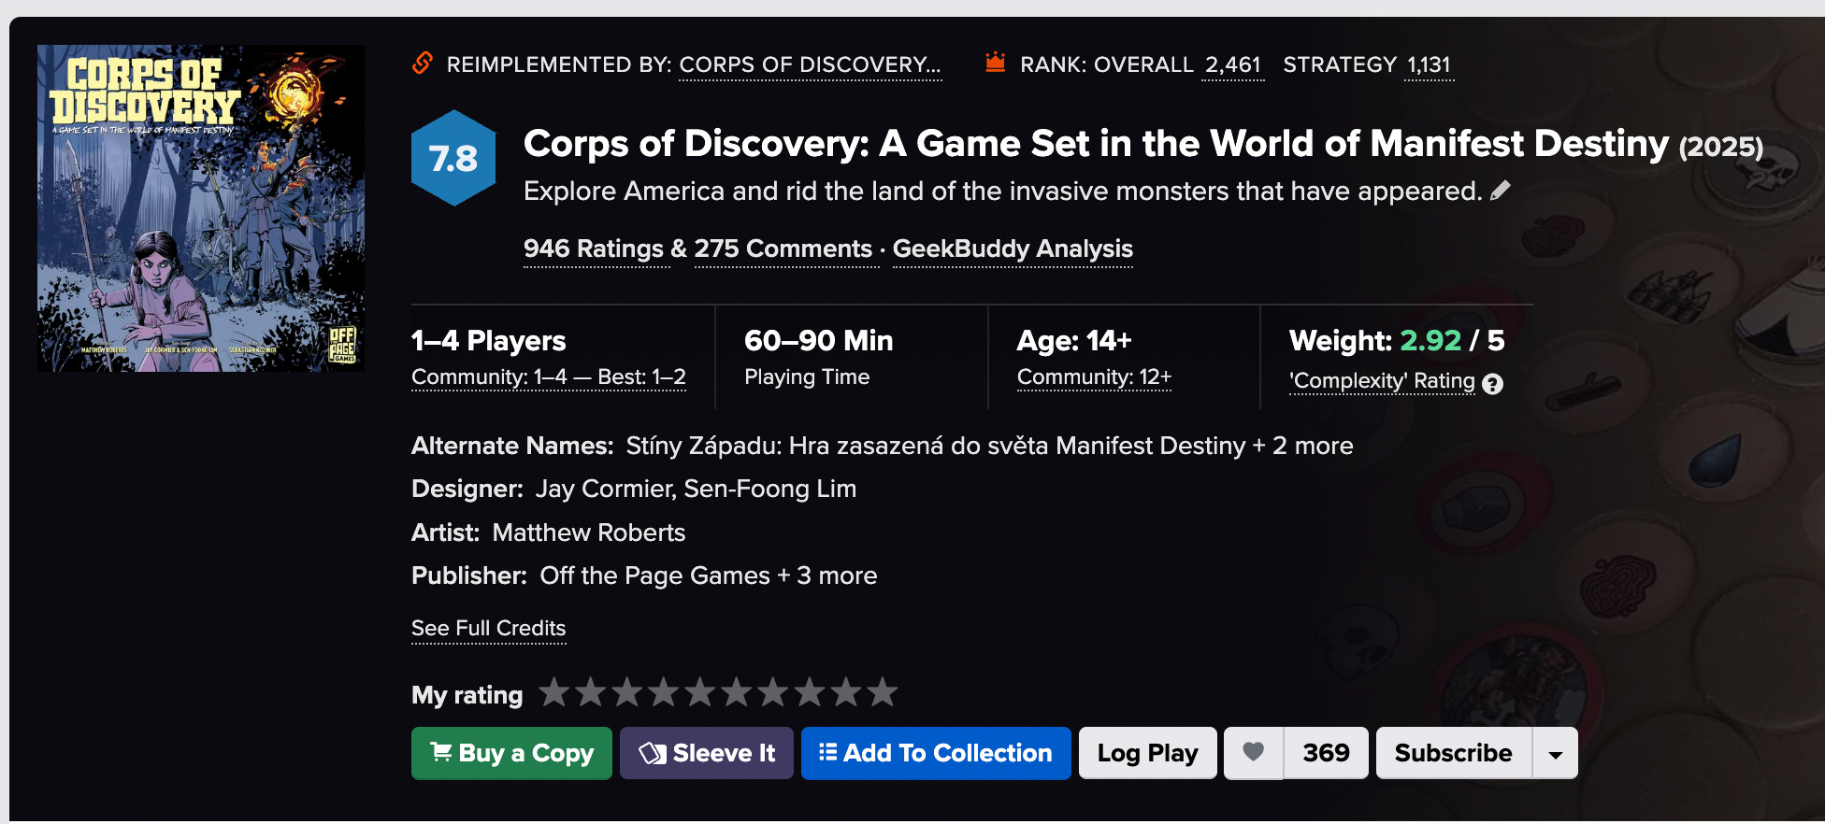Click the reimplemented-by link icon
Image resolution: width=1825 pixels, height=824 pixels.
click(423, 64)
